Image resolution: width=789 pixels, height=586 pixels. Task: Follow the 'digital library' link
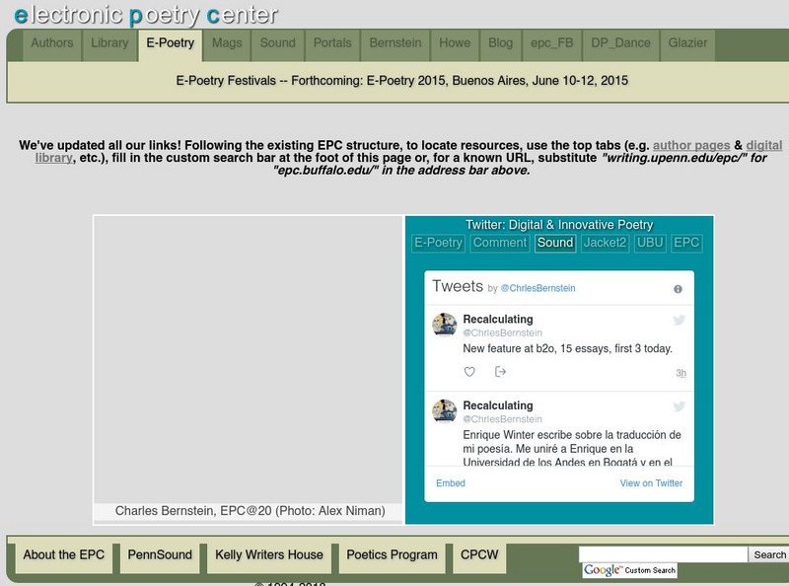764,145
